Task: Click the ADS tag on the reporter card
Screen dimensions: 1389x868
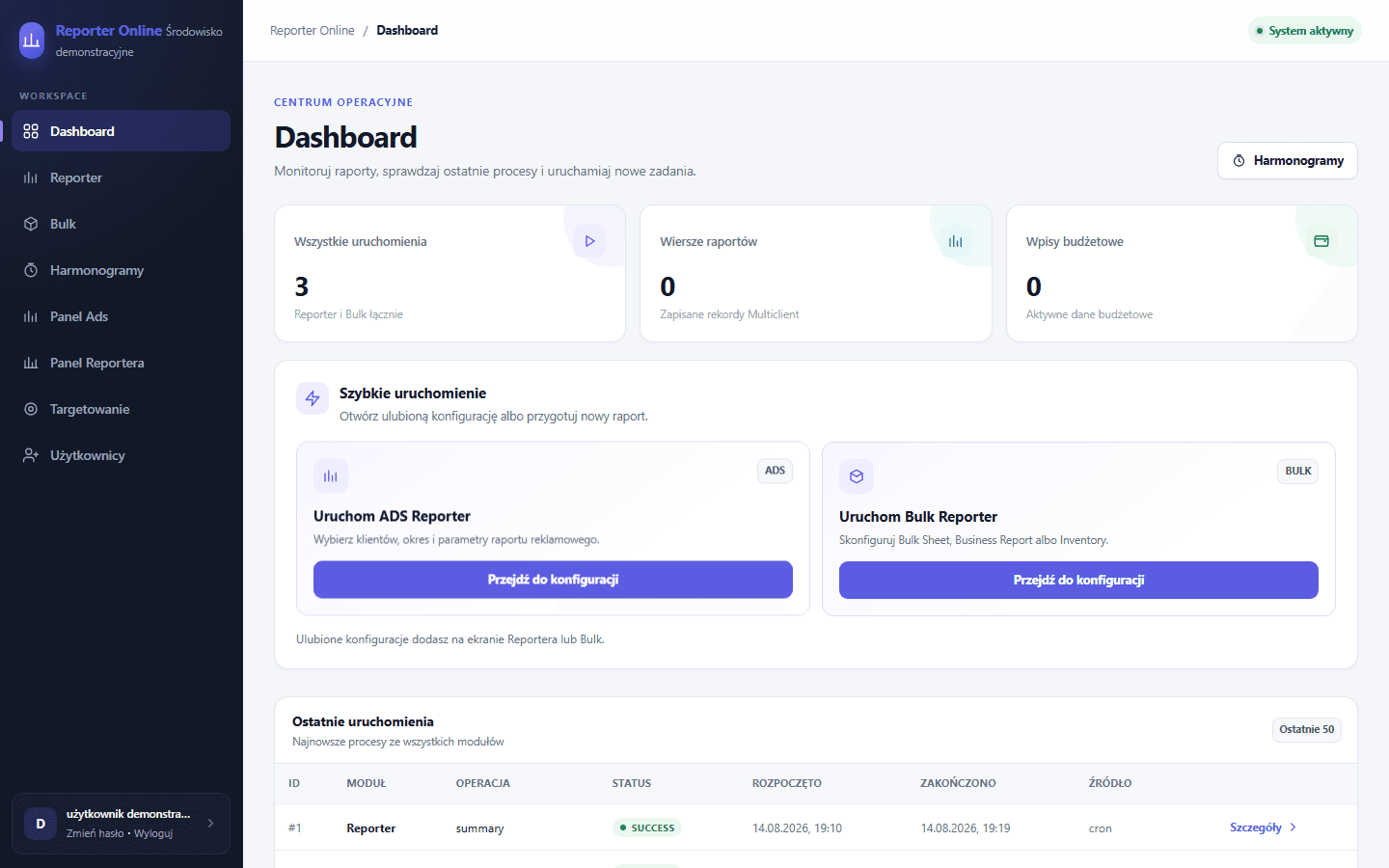Action: point(775,471)
